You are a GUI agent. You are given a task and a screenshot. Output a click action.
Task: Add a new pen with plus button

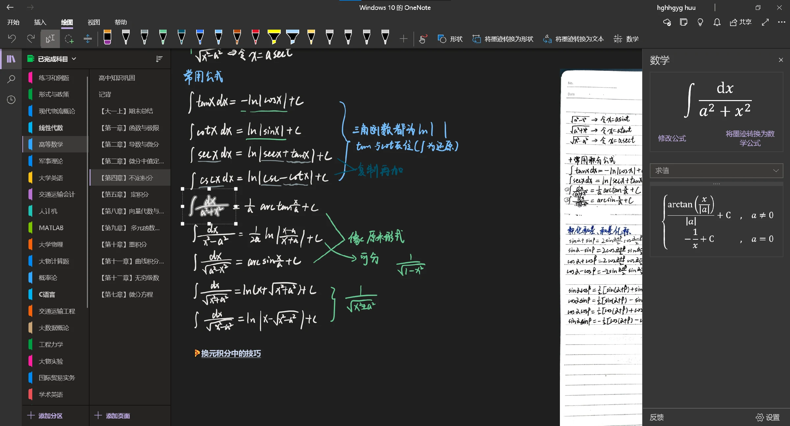[x=403, y=39]
